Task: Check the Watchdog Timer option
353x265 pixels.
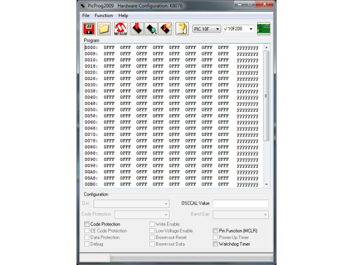Action: pyautogui.click(x=215, y=244)
